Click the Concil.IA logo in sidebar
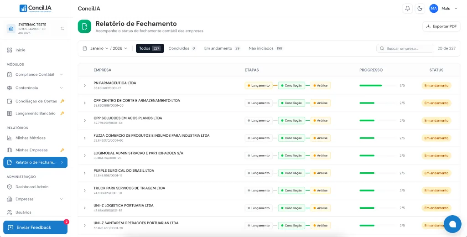The image size is (467, 237). pyautogui.click(x=36, y=8)
